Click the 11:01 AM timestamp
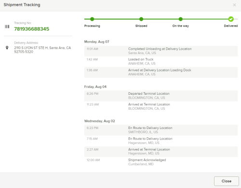 click(93, 49)
